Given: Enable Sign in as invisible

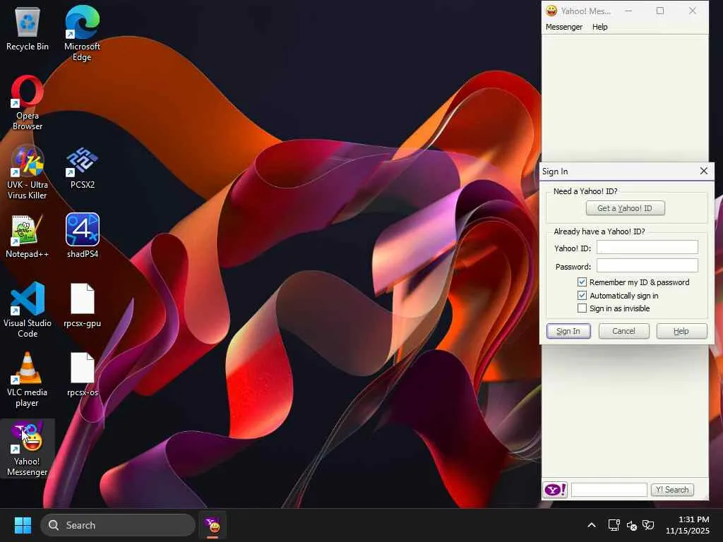Looking at the screenshot, I should pos(582,308).
